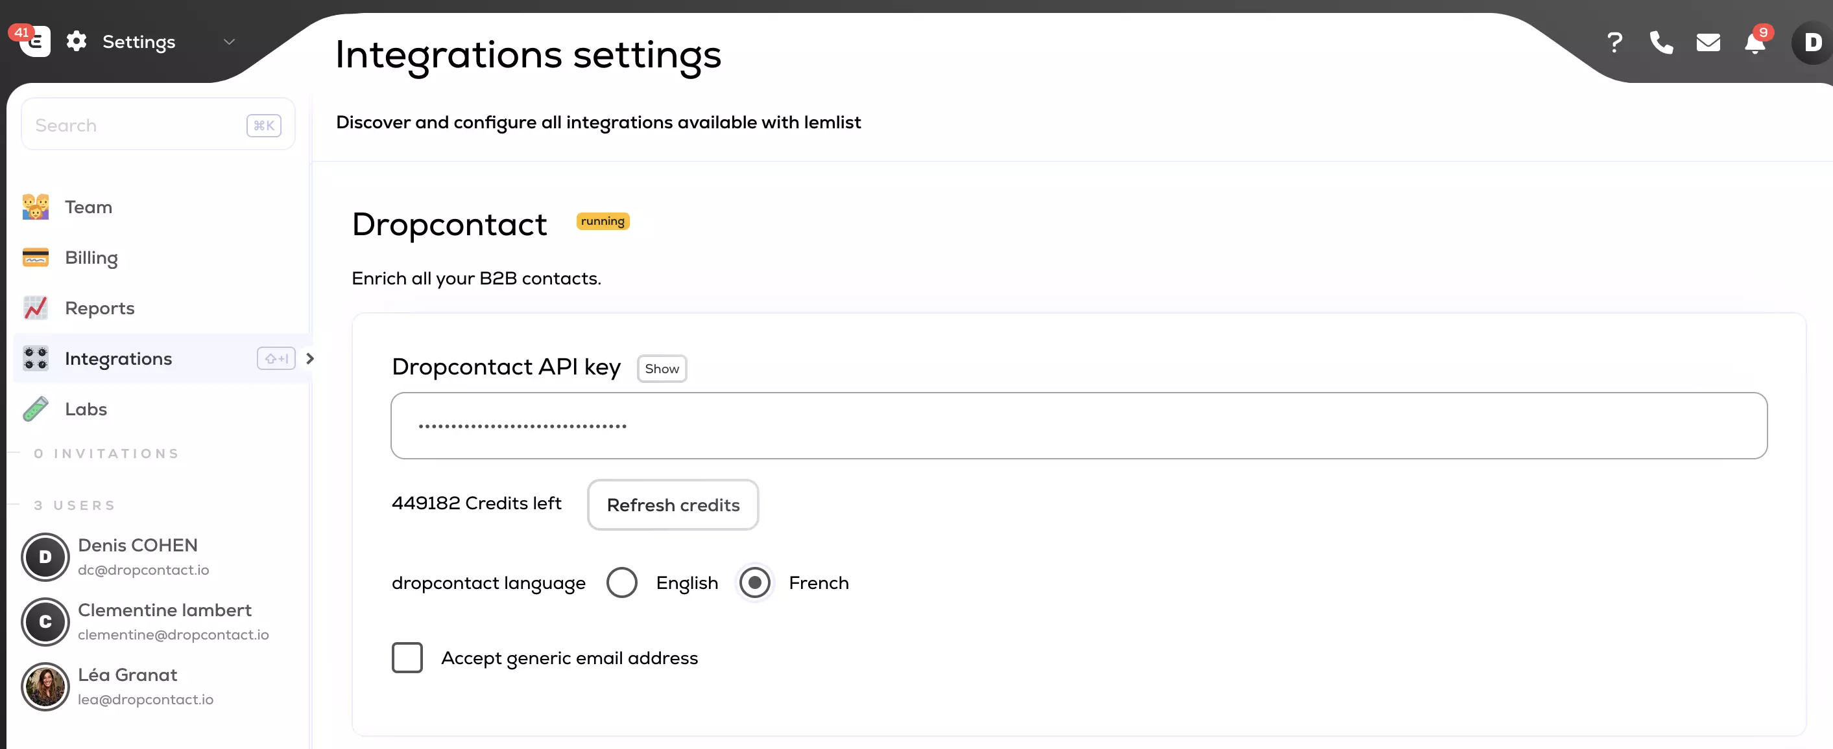This screenshot has height=749, width=1833.
Task: Click Denis COHEN's D avatar
Action: [x=45, y=557]
